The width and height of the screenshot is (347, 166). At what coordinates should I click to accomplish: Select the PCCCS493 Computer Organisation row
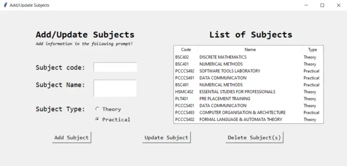click(249, 112)
